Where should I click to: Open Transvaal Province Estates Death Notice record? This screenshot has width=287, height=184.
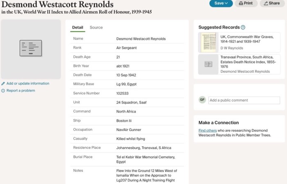pos(248,62)
